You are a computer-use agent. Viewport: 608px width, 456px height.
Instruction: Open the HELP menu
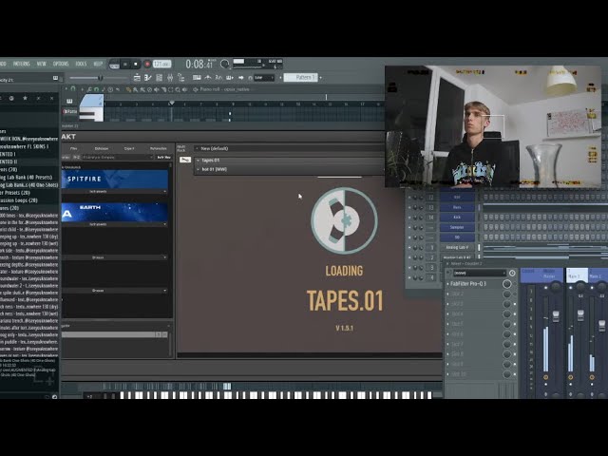[98, 64]
